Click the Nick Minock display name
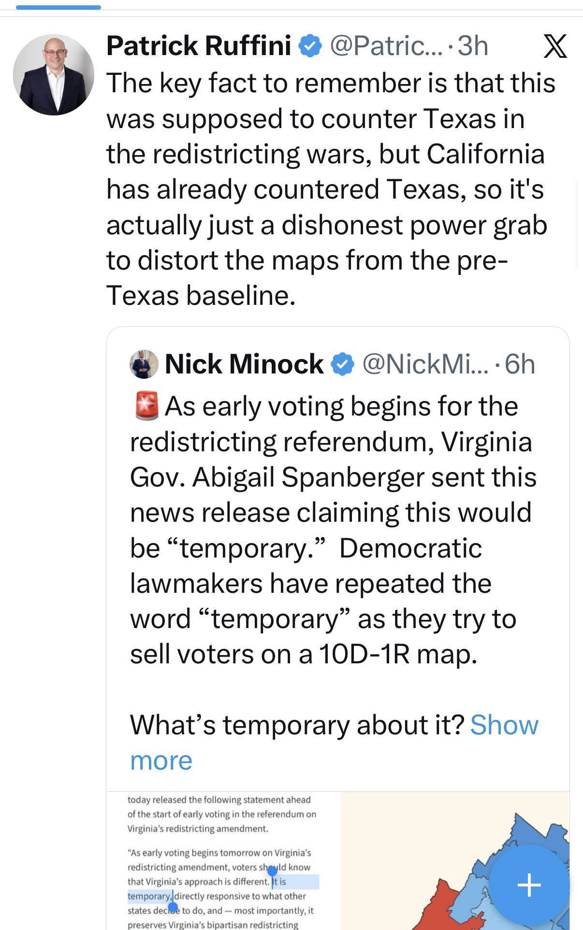This screenshot has width=583, height=930. click(x=244, y=364)
